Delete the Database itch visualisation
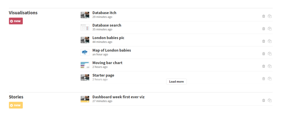297x117 pixels. click(264, 16)
